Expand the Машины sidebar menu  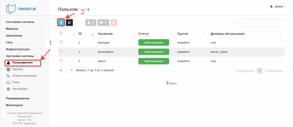coord(24,29)
